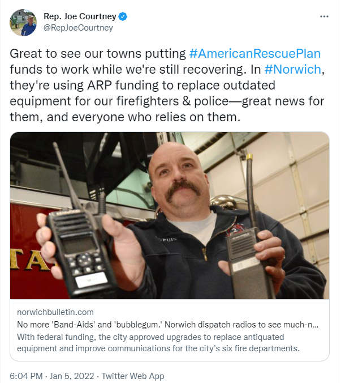Click the blue verified badge icon

pyautogui.click(x=123, y=16)
